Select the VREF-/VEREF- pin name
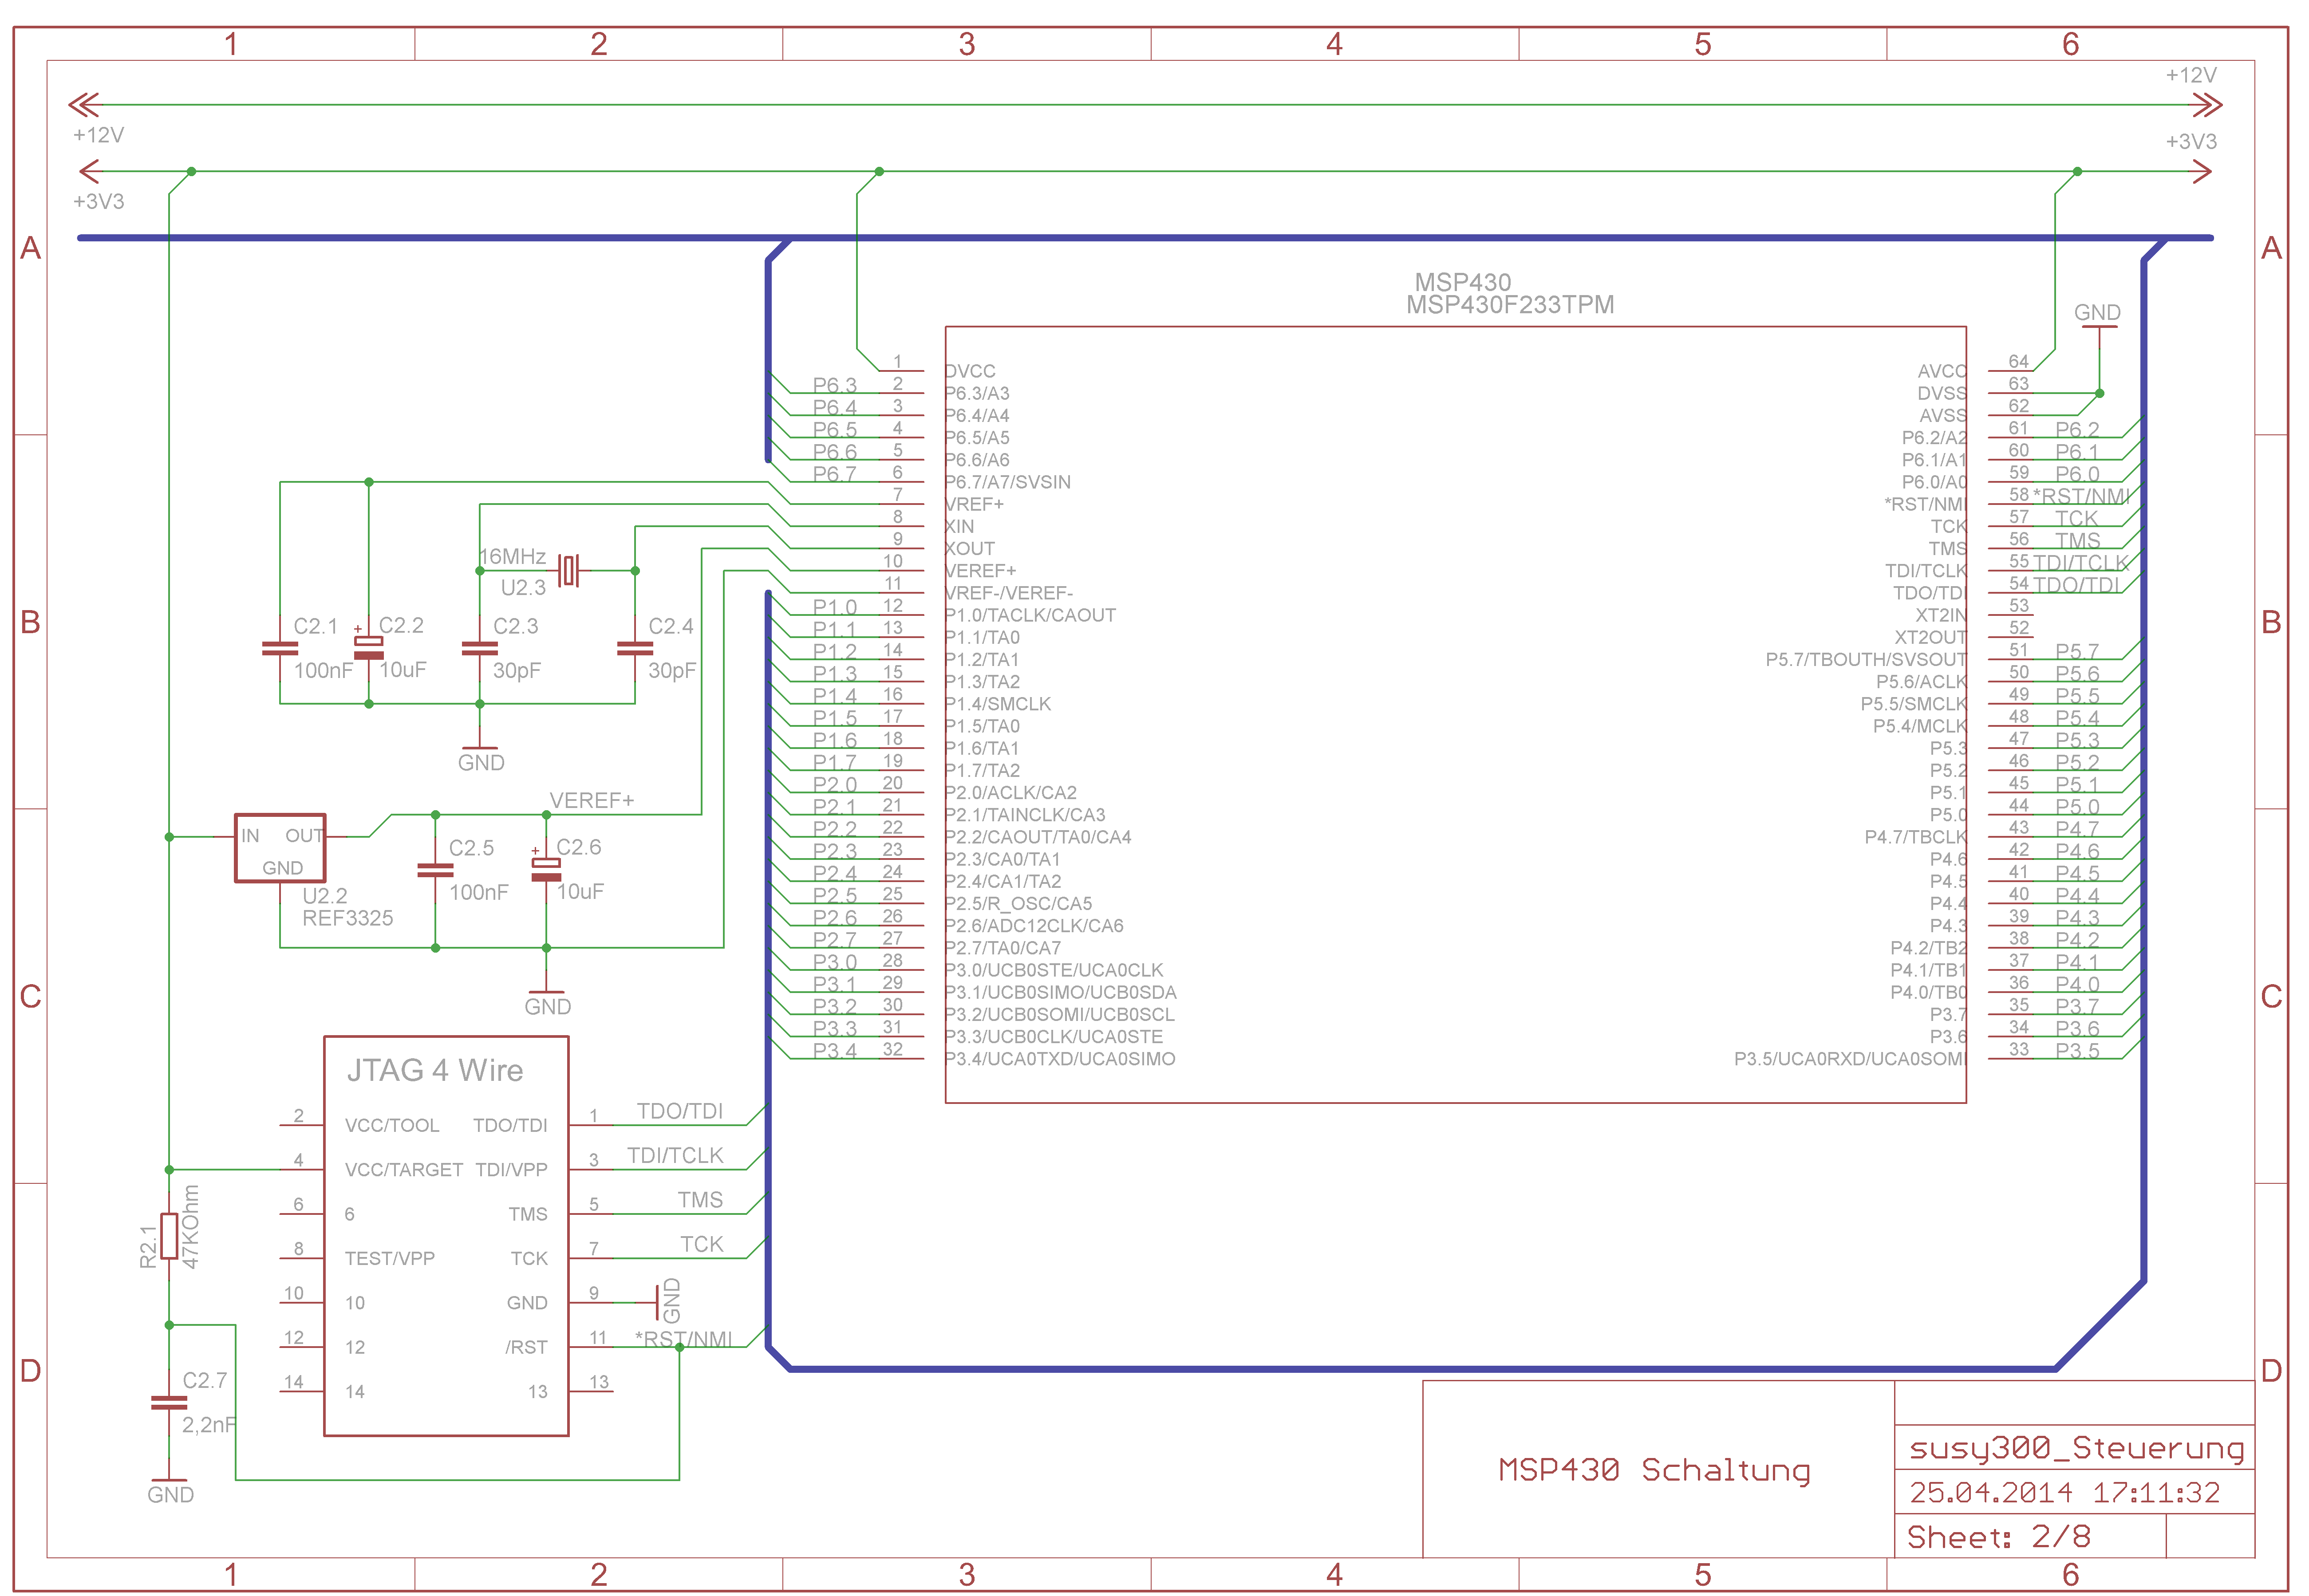Image resolution: width=2309 pixels, height=1596 pixels. 1009,593
